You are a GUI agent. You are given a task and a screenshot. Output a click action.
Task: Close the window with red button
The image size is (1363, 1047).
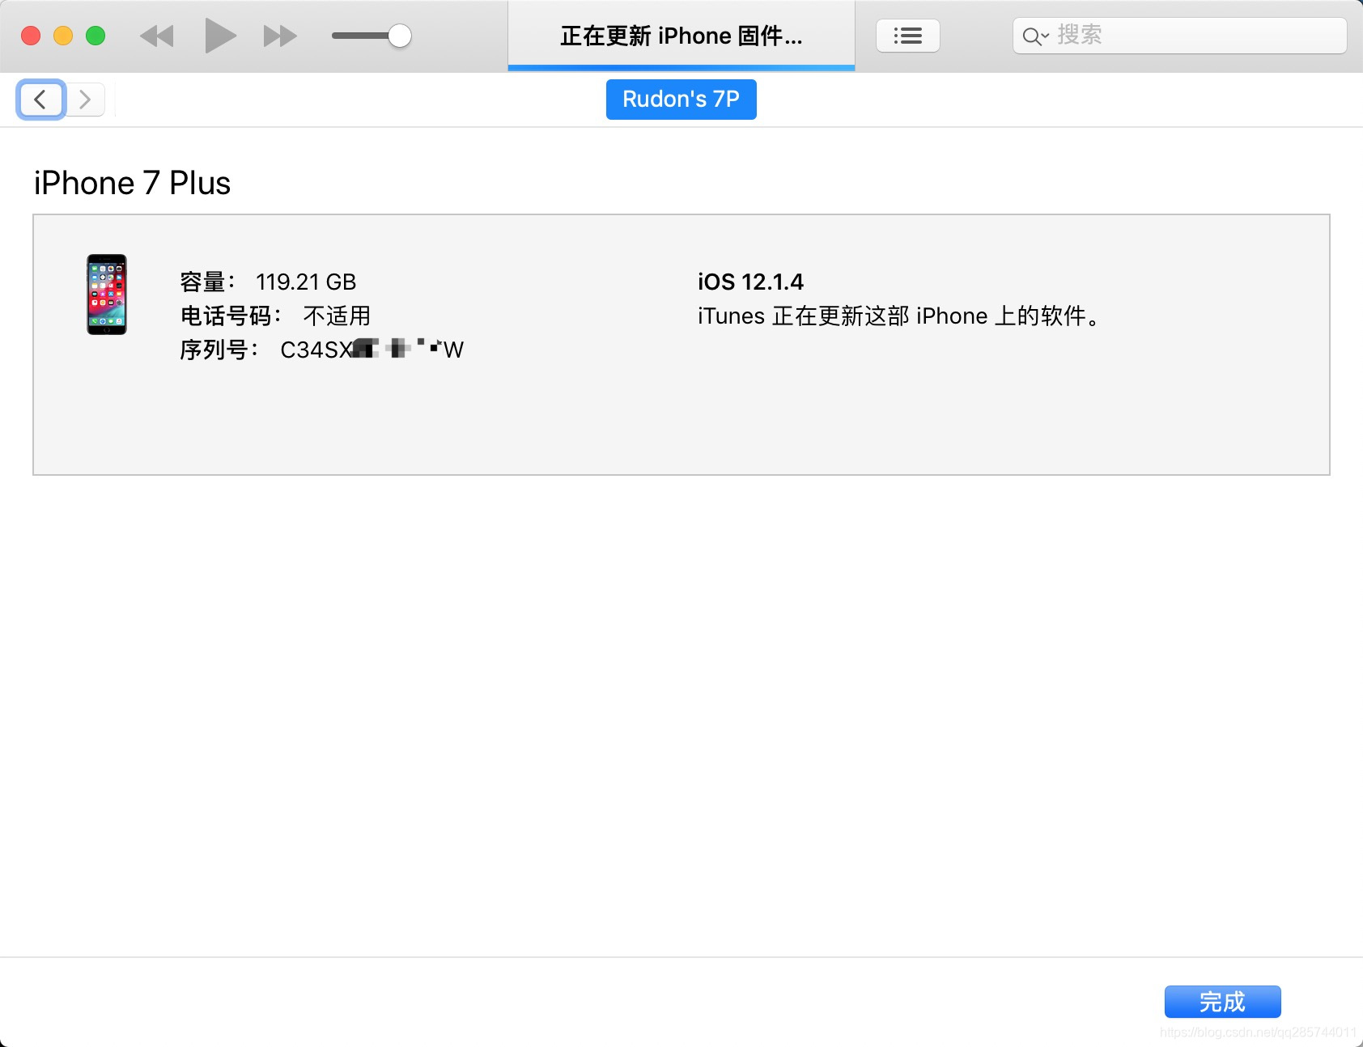[31, 36]
